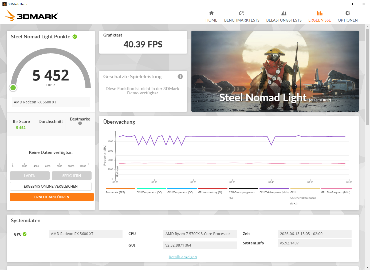Click ERGEBNIS ONLINE VERGLEICHEN button
Screen dimensions: 370x270
[x=51, y=186]
